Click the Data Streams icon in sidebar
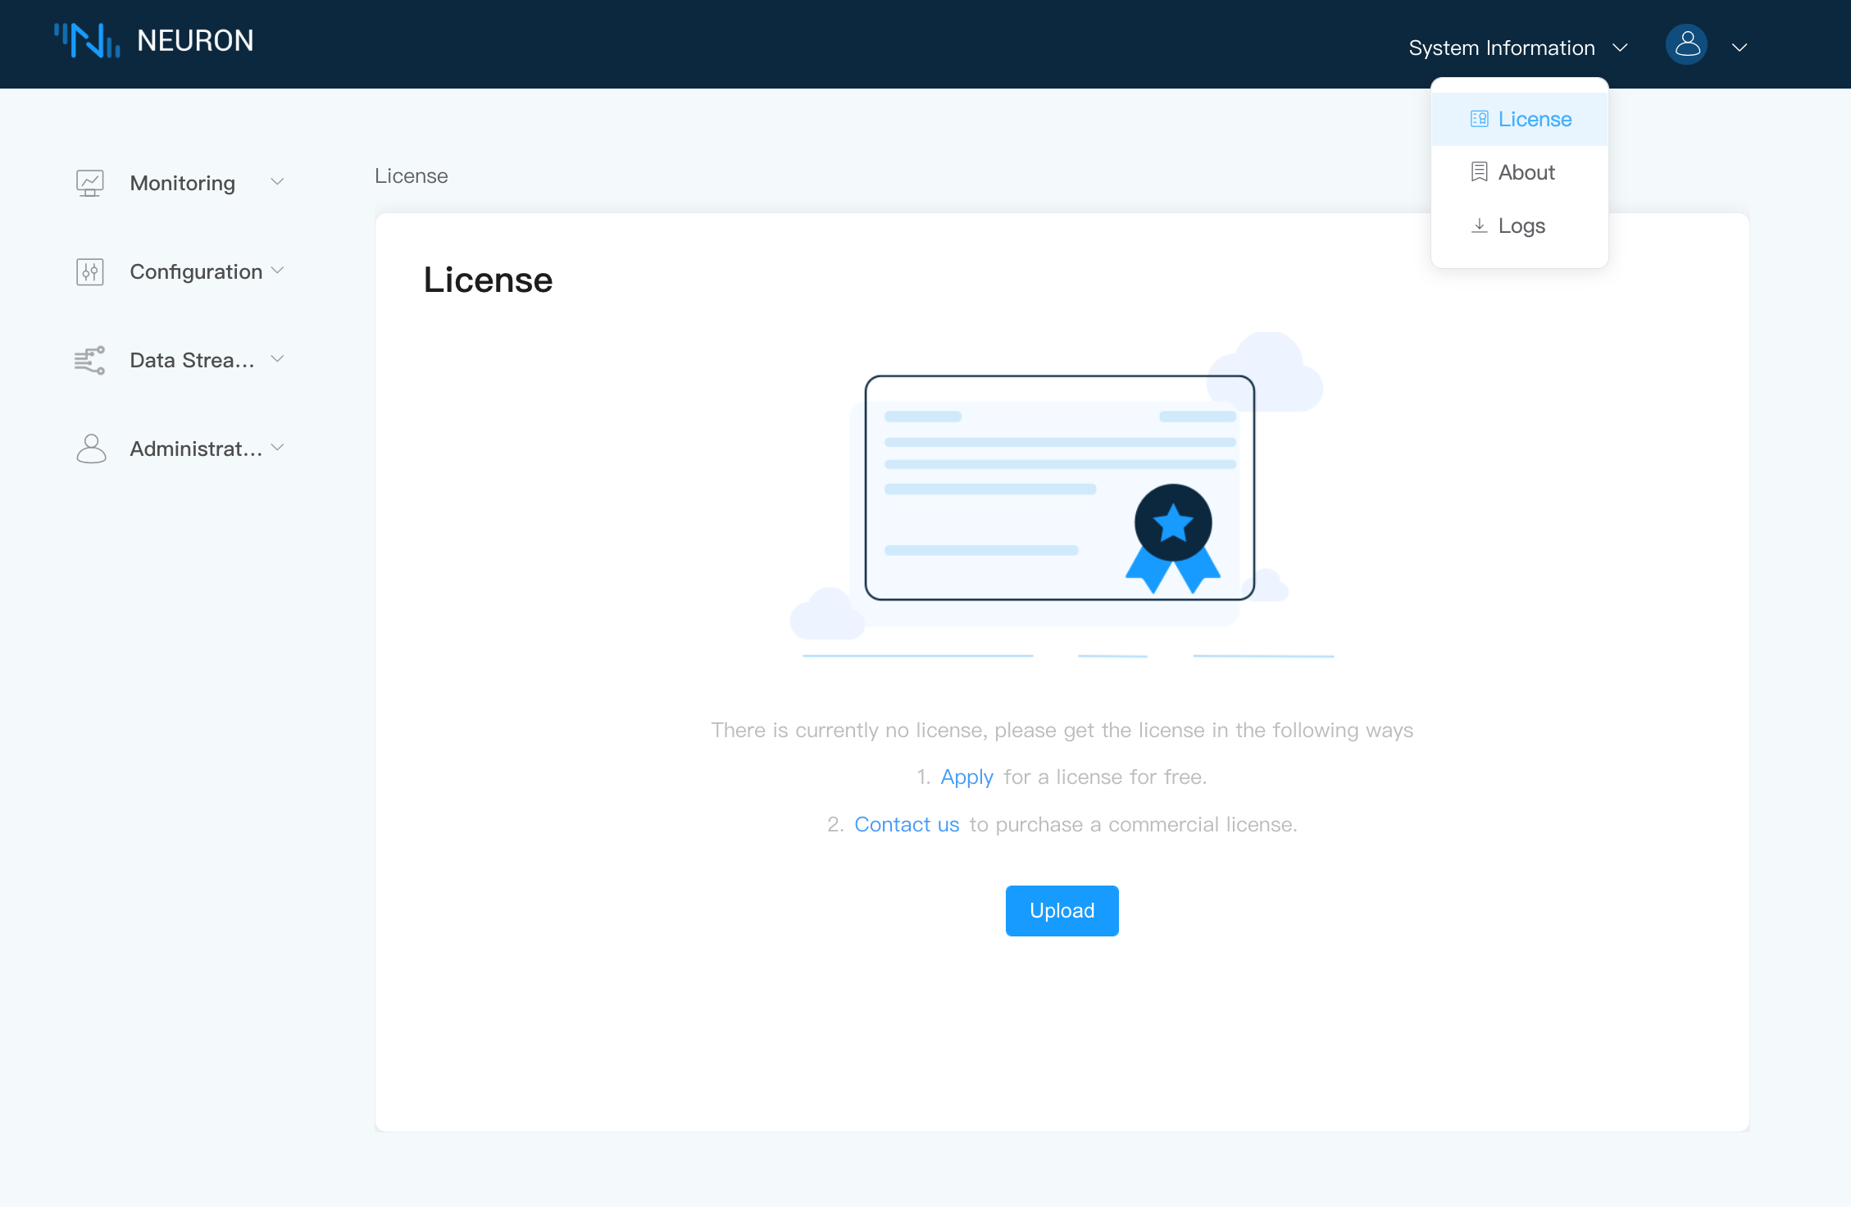The image size is (1851, 1207). [90, 359]
